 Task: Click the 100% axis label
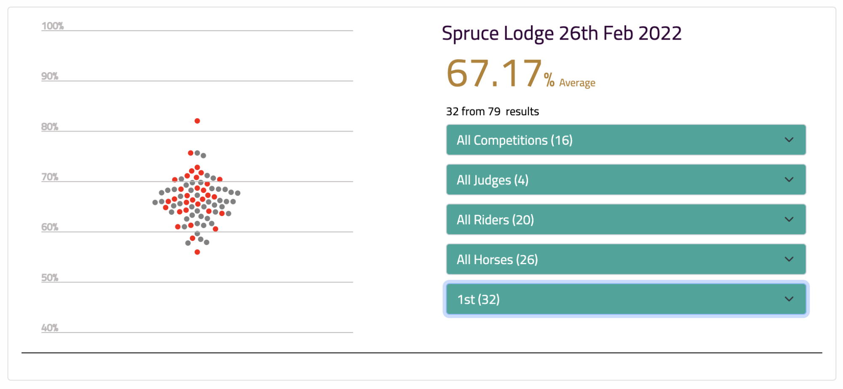pyautogui.click(x=52, y=26)
